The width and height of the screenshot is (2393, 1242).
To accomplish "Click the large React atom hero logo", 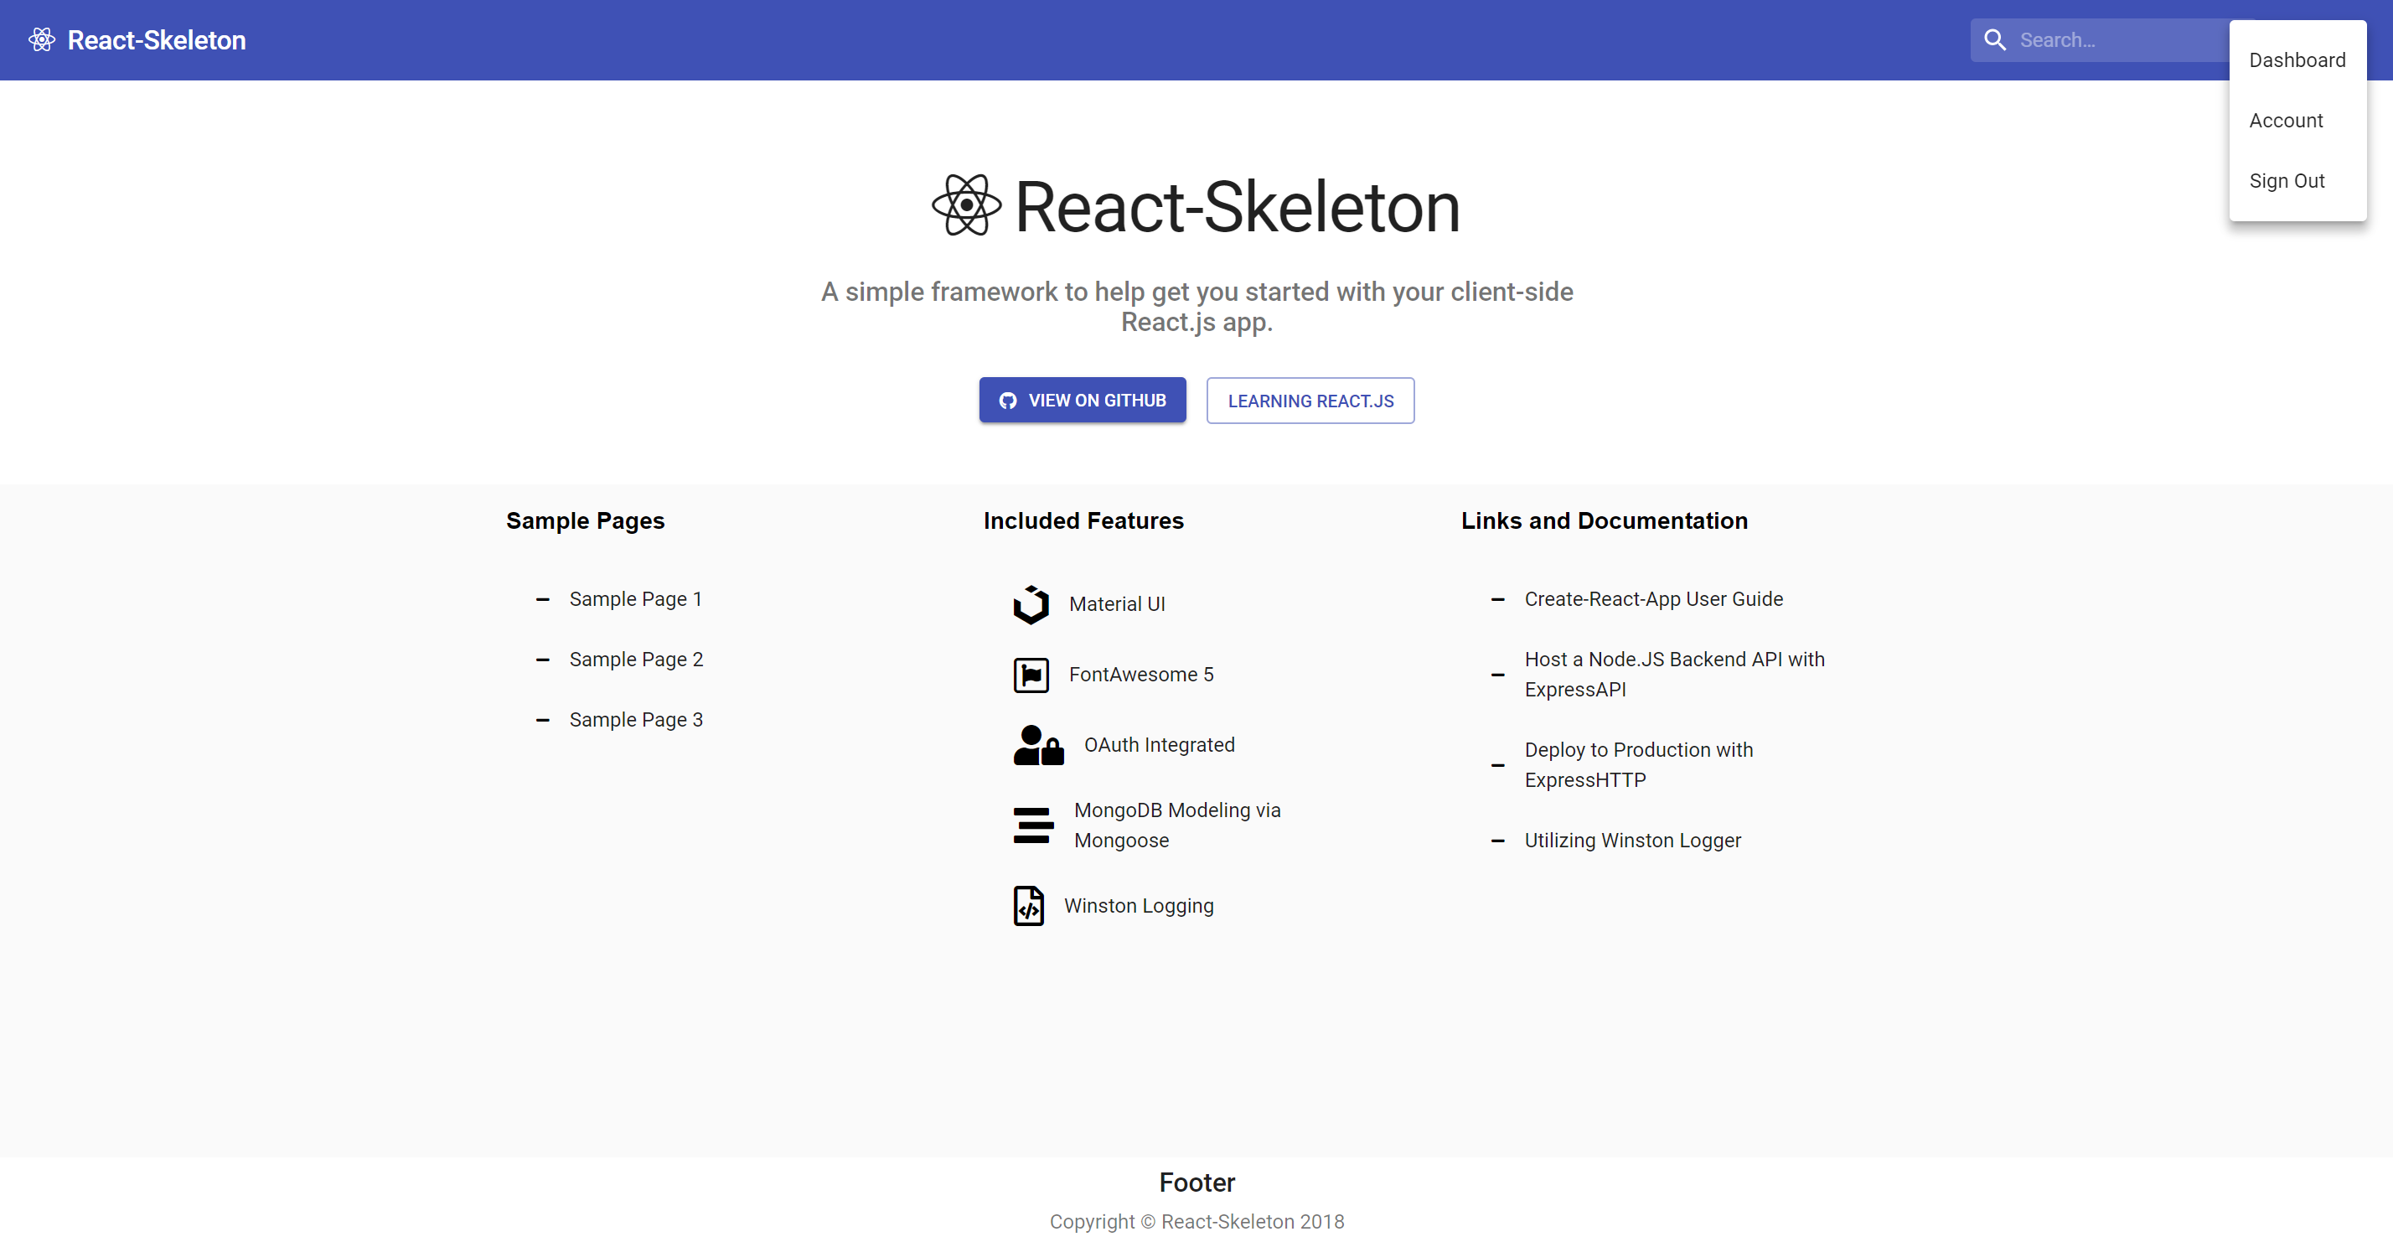I will (x=966, y=205).
